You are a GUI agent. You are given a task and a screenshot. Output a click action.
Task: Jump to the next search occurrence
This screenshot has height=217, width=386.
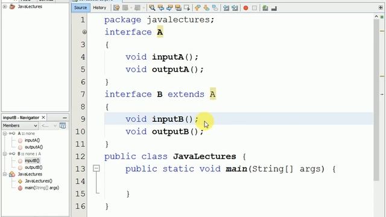(x=169, y=8)
